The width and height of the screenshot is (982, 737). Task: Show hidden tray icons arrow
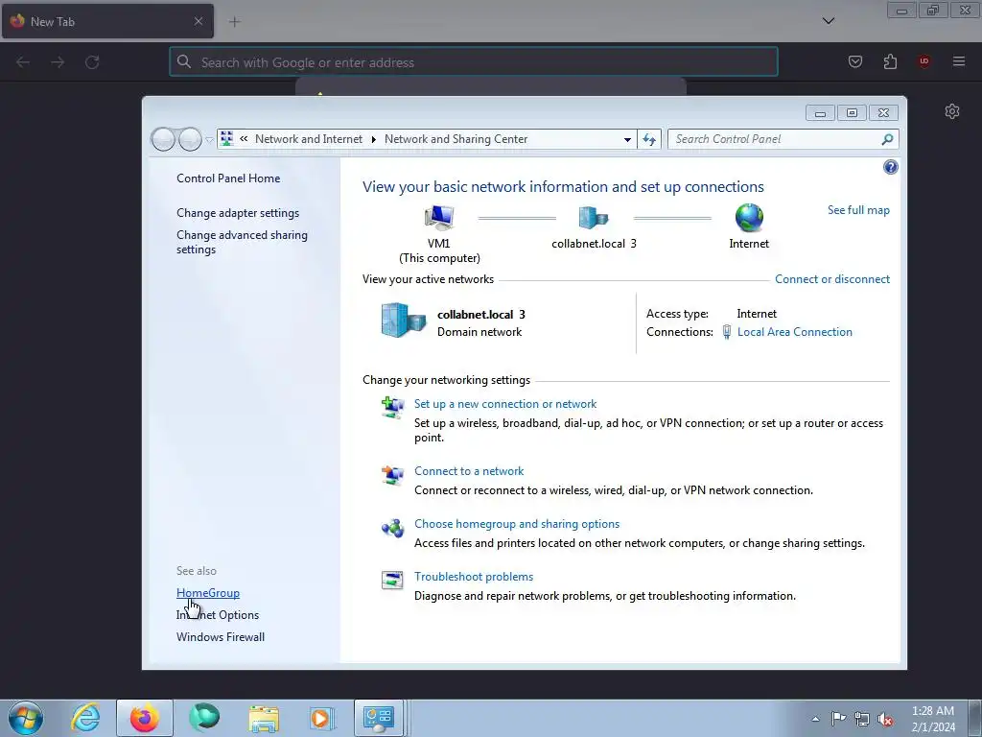pos(815,719)
